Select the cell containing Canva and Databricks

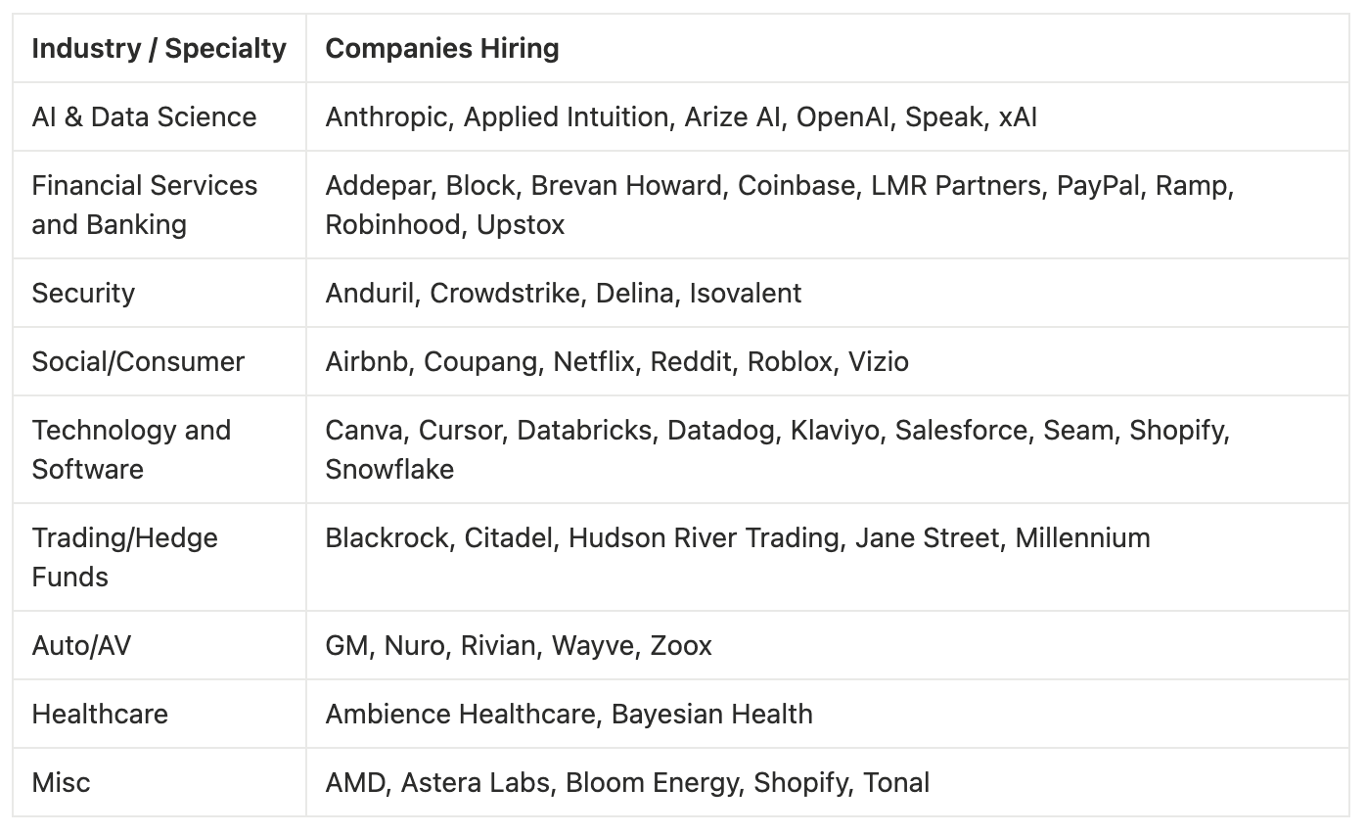777,449
